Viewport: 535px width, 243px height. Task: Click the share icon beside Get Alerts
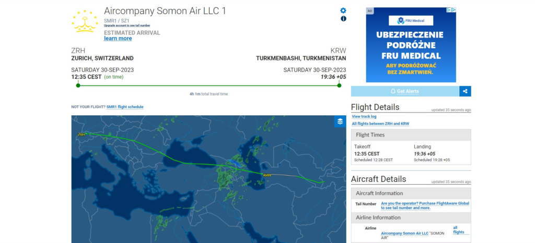(x=465, y=91)
